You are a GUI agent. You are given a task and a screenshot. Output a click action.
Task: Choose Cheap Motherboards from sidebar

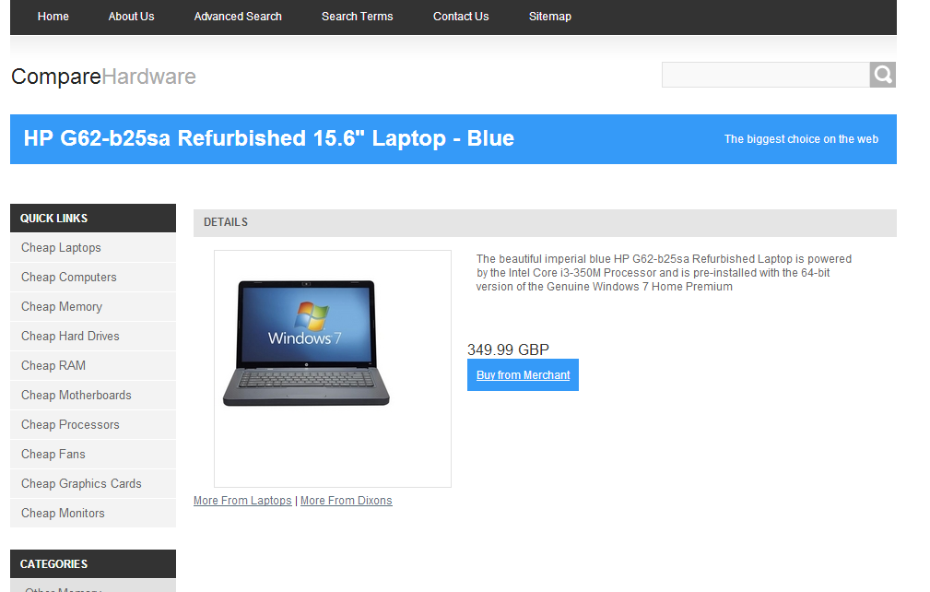(93, 395)
